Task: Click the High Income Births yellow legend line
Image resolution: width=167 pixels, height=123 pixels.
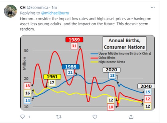Action: click(x=95, y=62)
